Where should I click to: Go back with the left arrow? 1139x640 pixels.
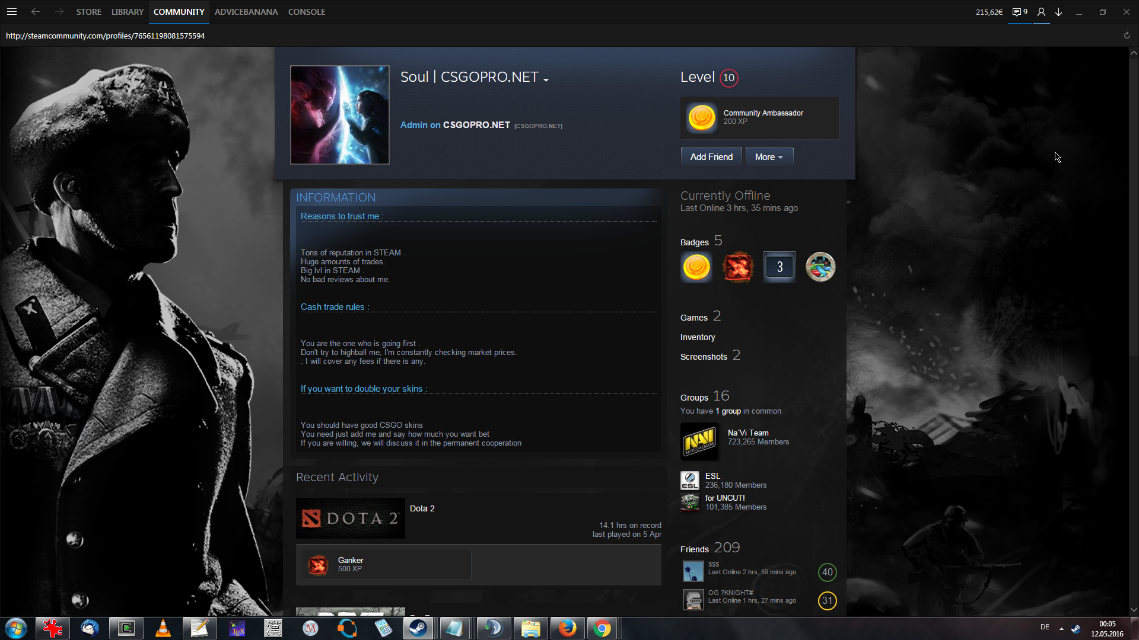tap(36, 12)
